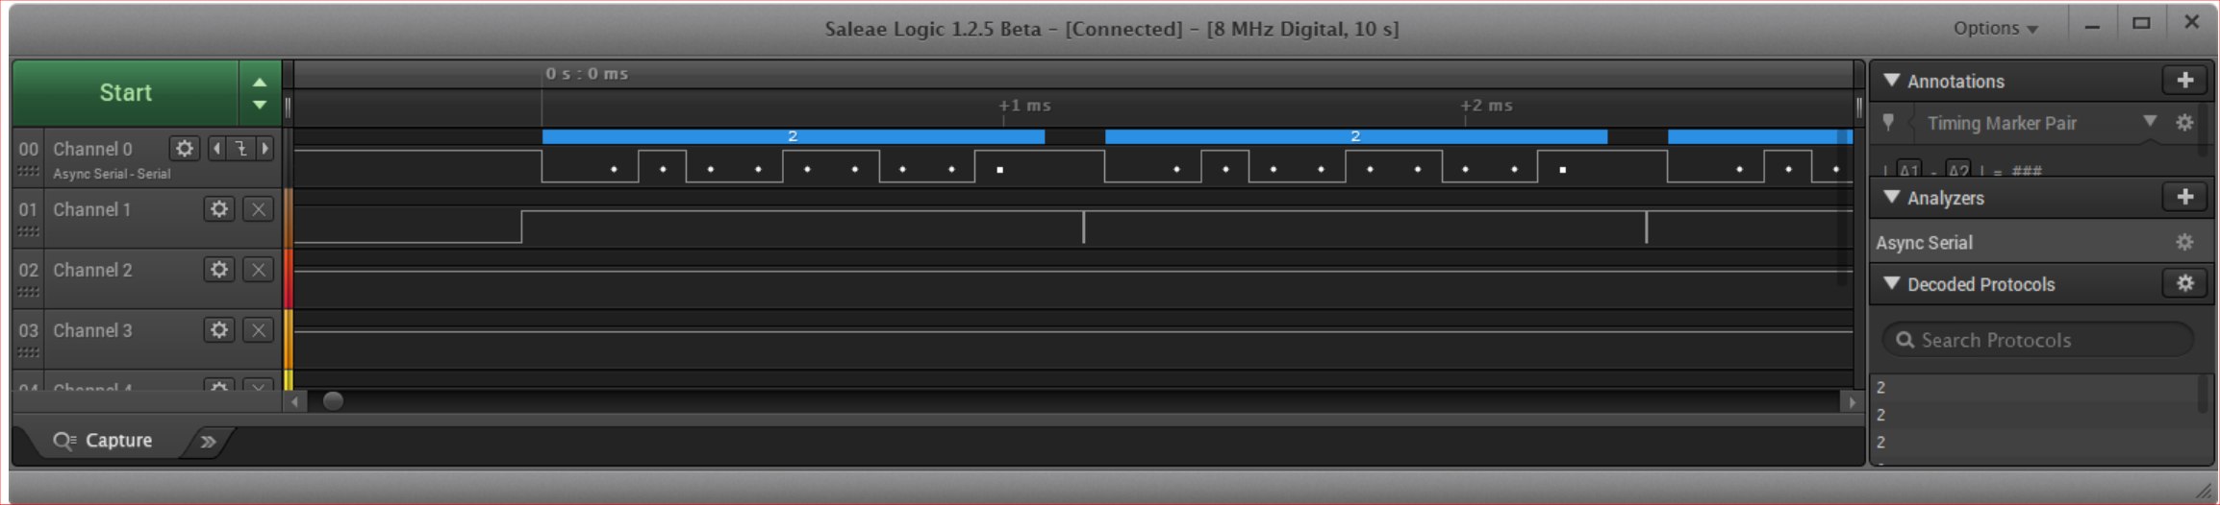
Task: Open Timing Marker Pair settings gear
Action: click(2184, 123)
